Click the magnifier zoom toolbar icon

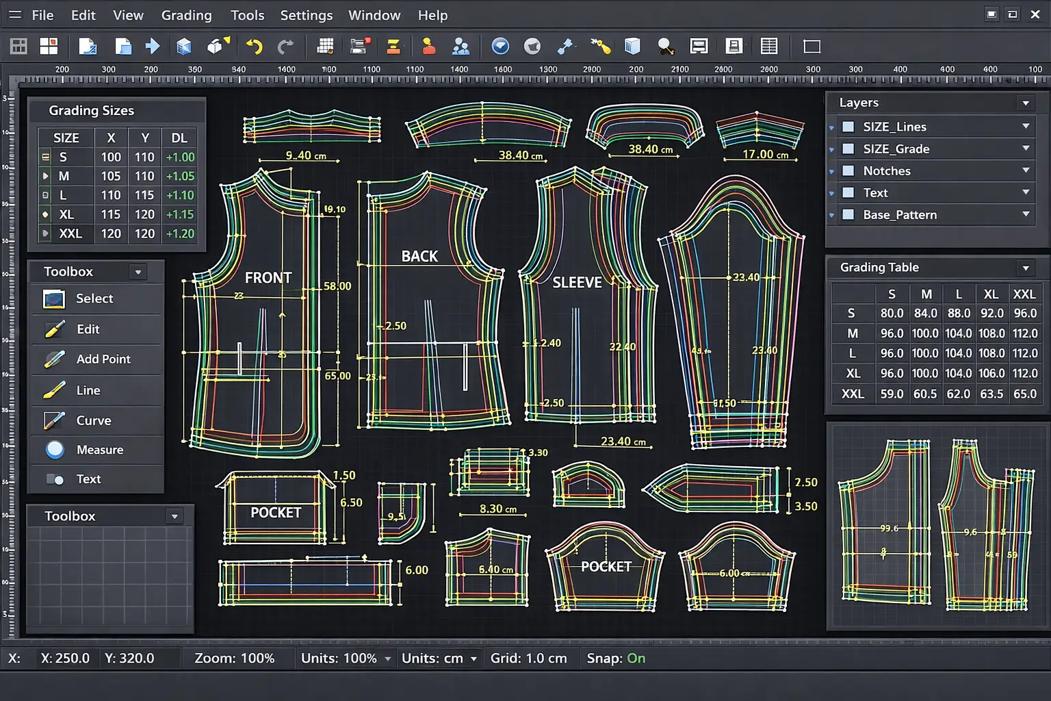pyautogui.click(x=665, y=47)
